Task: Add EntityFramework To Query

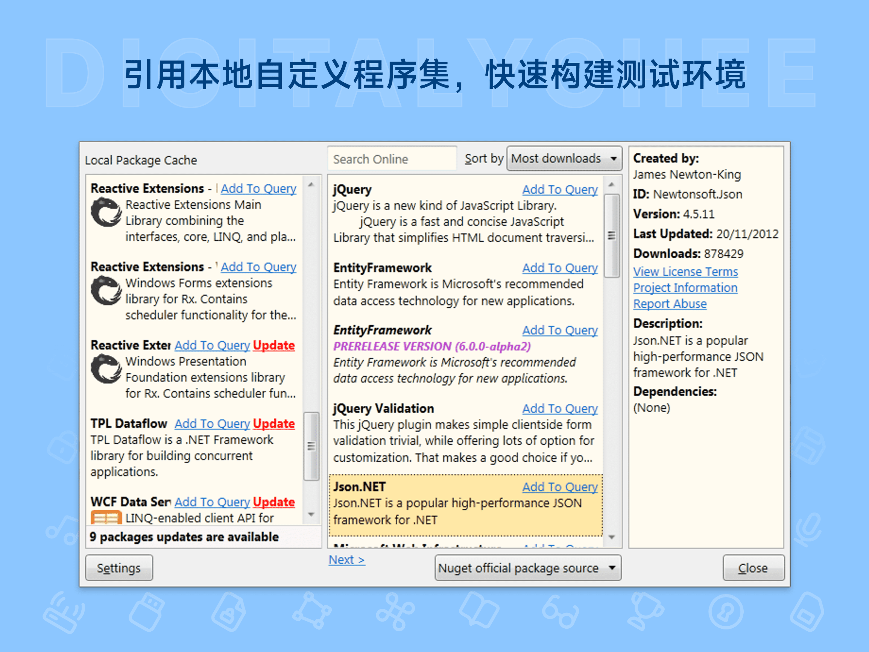Action: click(x=560, y=267)
